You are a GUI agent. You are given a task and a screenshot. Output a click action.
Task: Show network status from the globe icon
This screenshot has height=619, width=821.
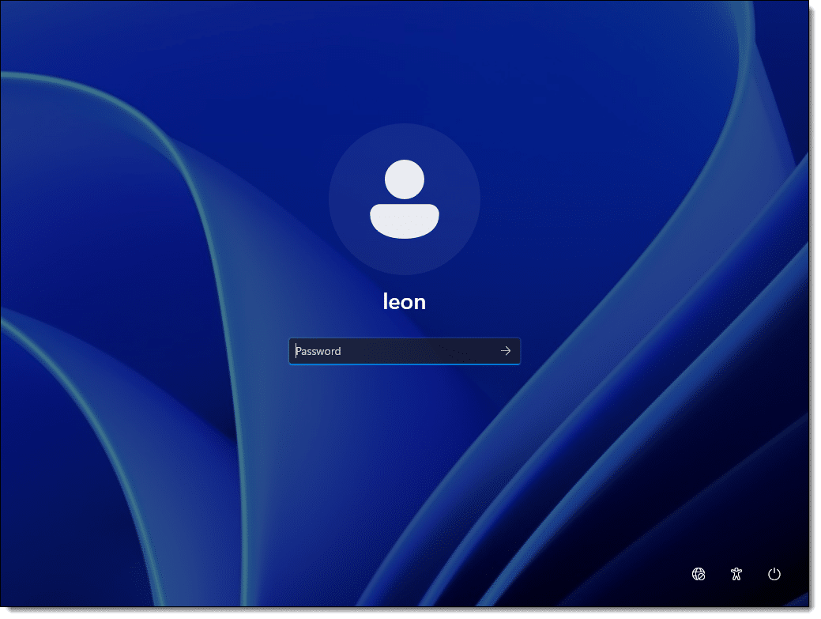click(699, 574)
